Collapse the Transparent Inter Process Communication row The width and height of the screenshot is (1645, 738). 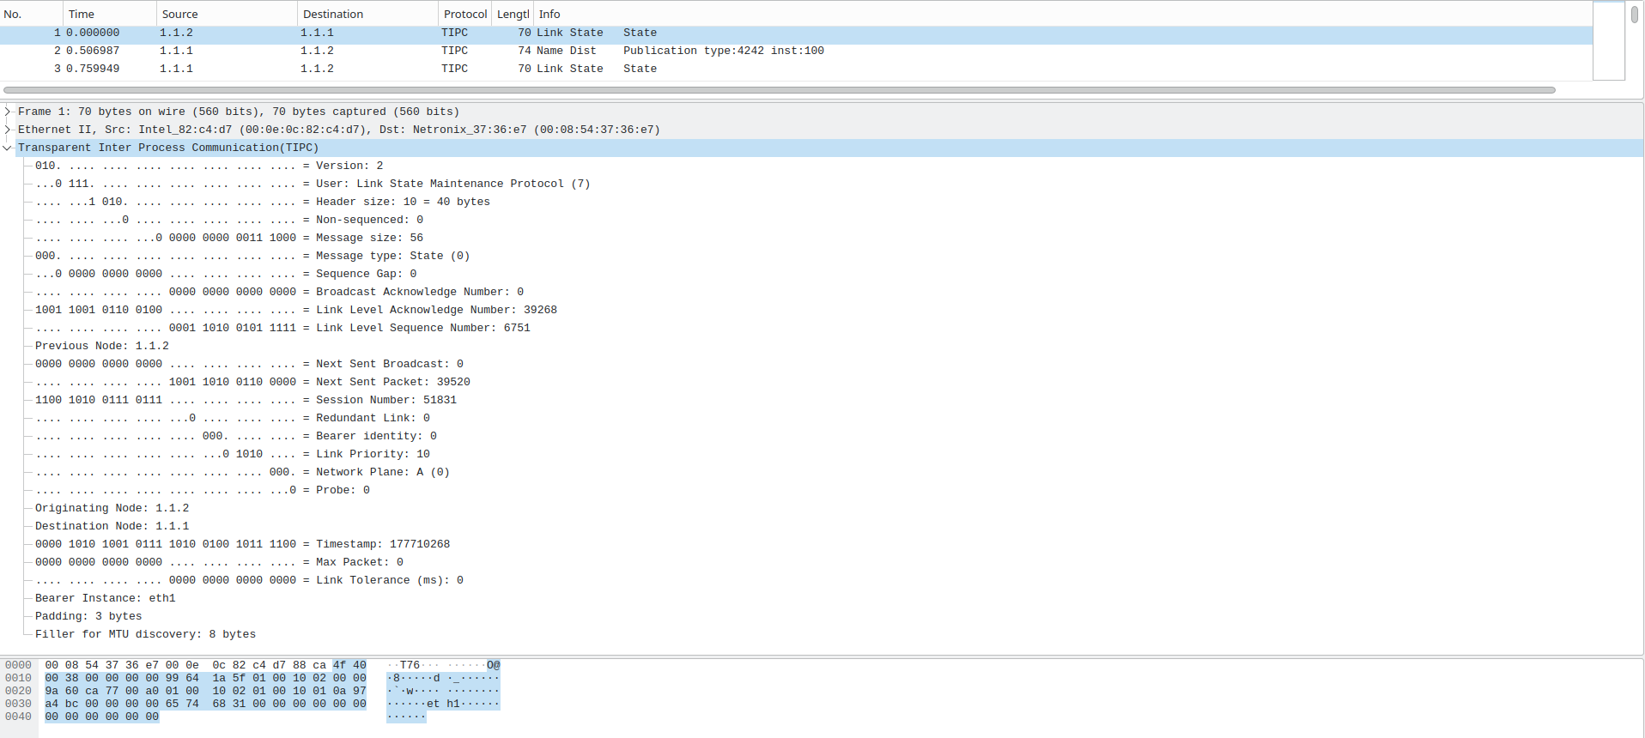pos(8,148)
